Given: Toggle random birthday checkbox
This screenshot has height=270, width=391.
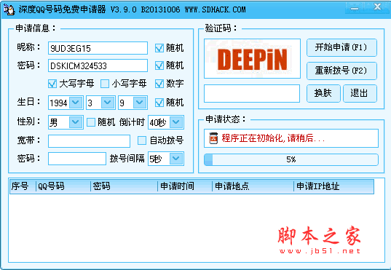Looking at the screenshot, I should [159, 103].
